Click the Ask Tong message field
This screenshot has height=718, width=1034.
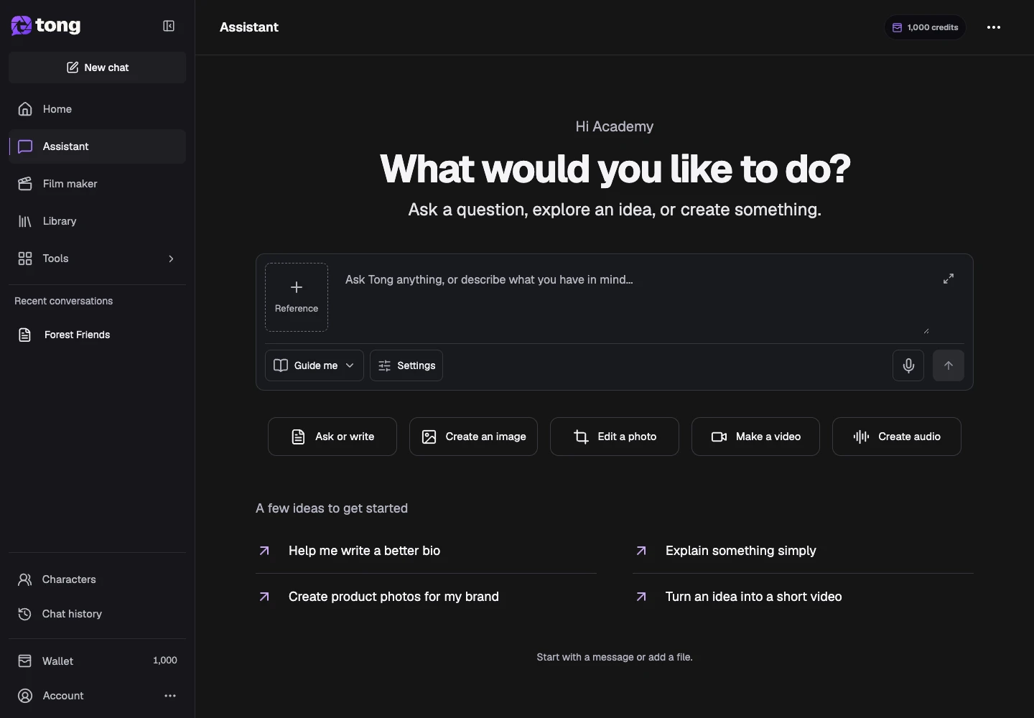tap(634, 297)
